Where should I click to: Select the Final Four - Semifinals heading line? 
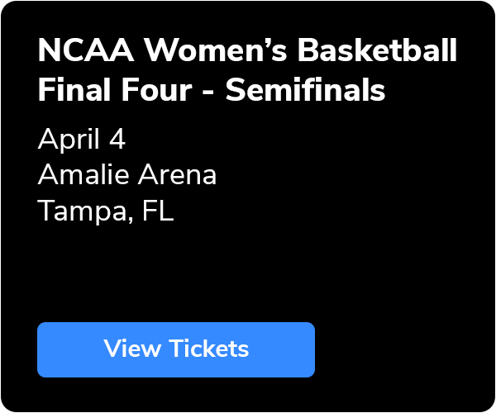(212, 90)
